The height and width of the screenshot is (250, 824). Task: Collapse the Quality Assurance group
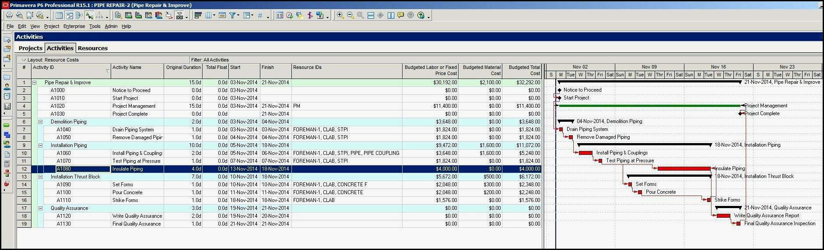[40, 209]
